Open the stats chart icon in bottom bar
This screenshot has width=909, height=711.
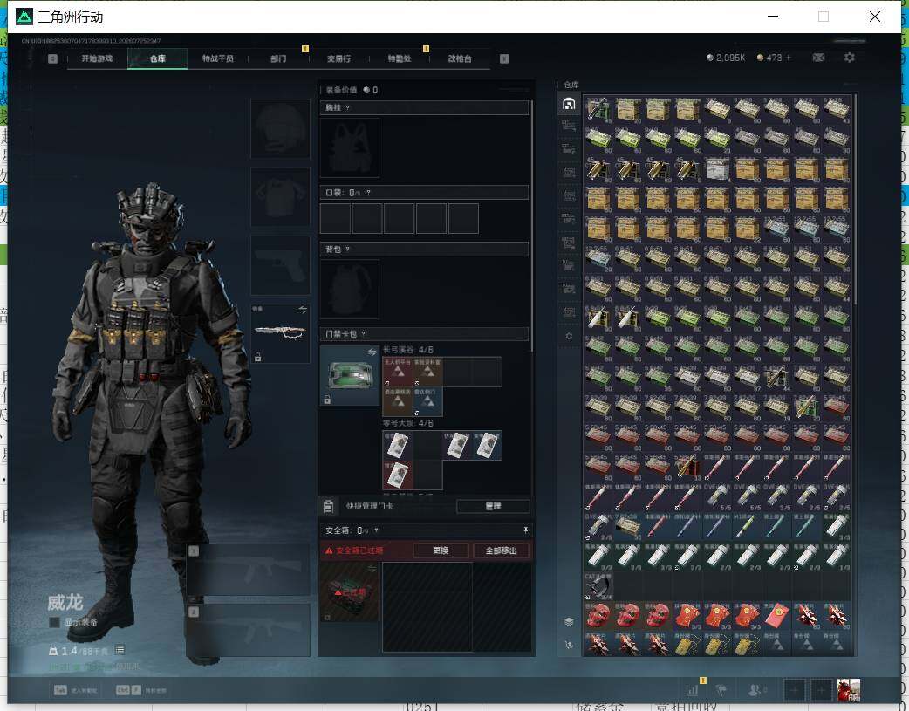click(692, 690)
